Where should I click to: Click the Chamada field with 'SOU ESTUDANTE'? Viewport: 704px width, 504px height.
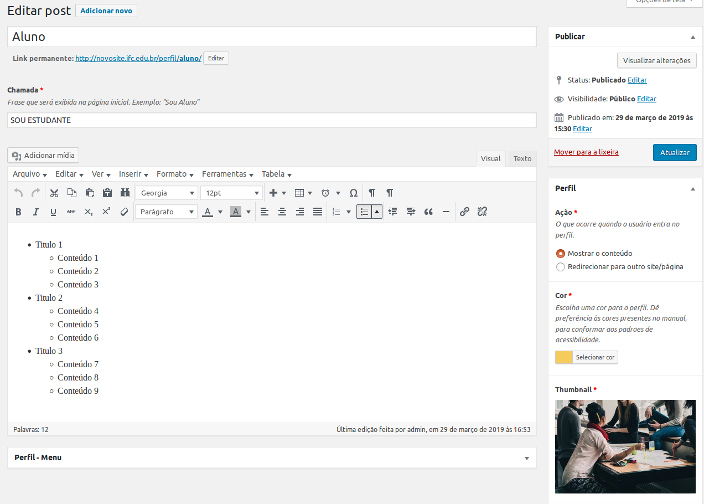click(271, 120)
